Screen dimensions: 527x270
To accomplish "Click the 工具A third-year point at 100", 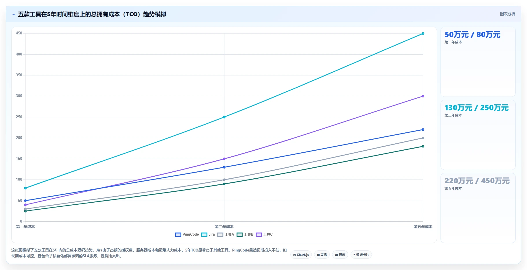I will pos(224,180).
